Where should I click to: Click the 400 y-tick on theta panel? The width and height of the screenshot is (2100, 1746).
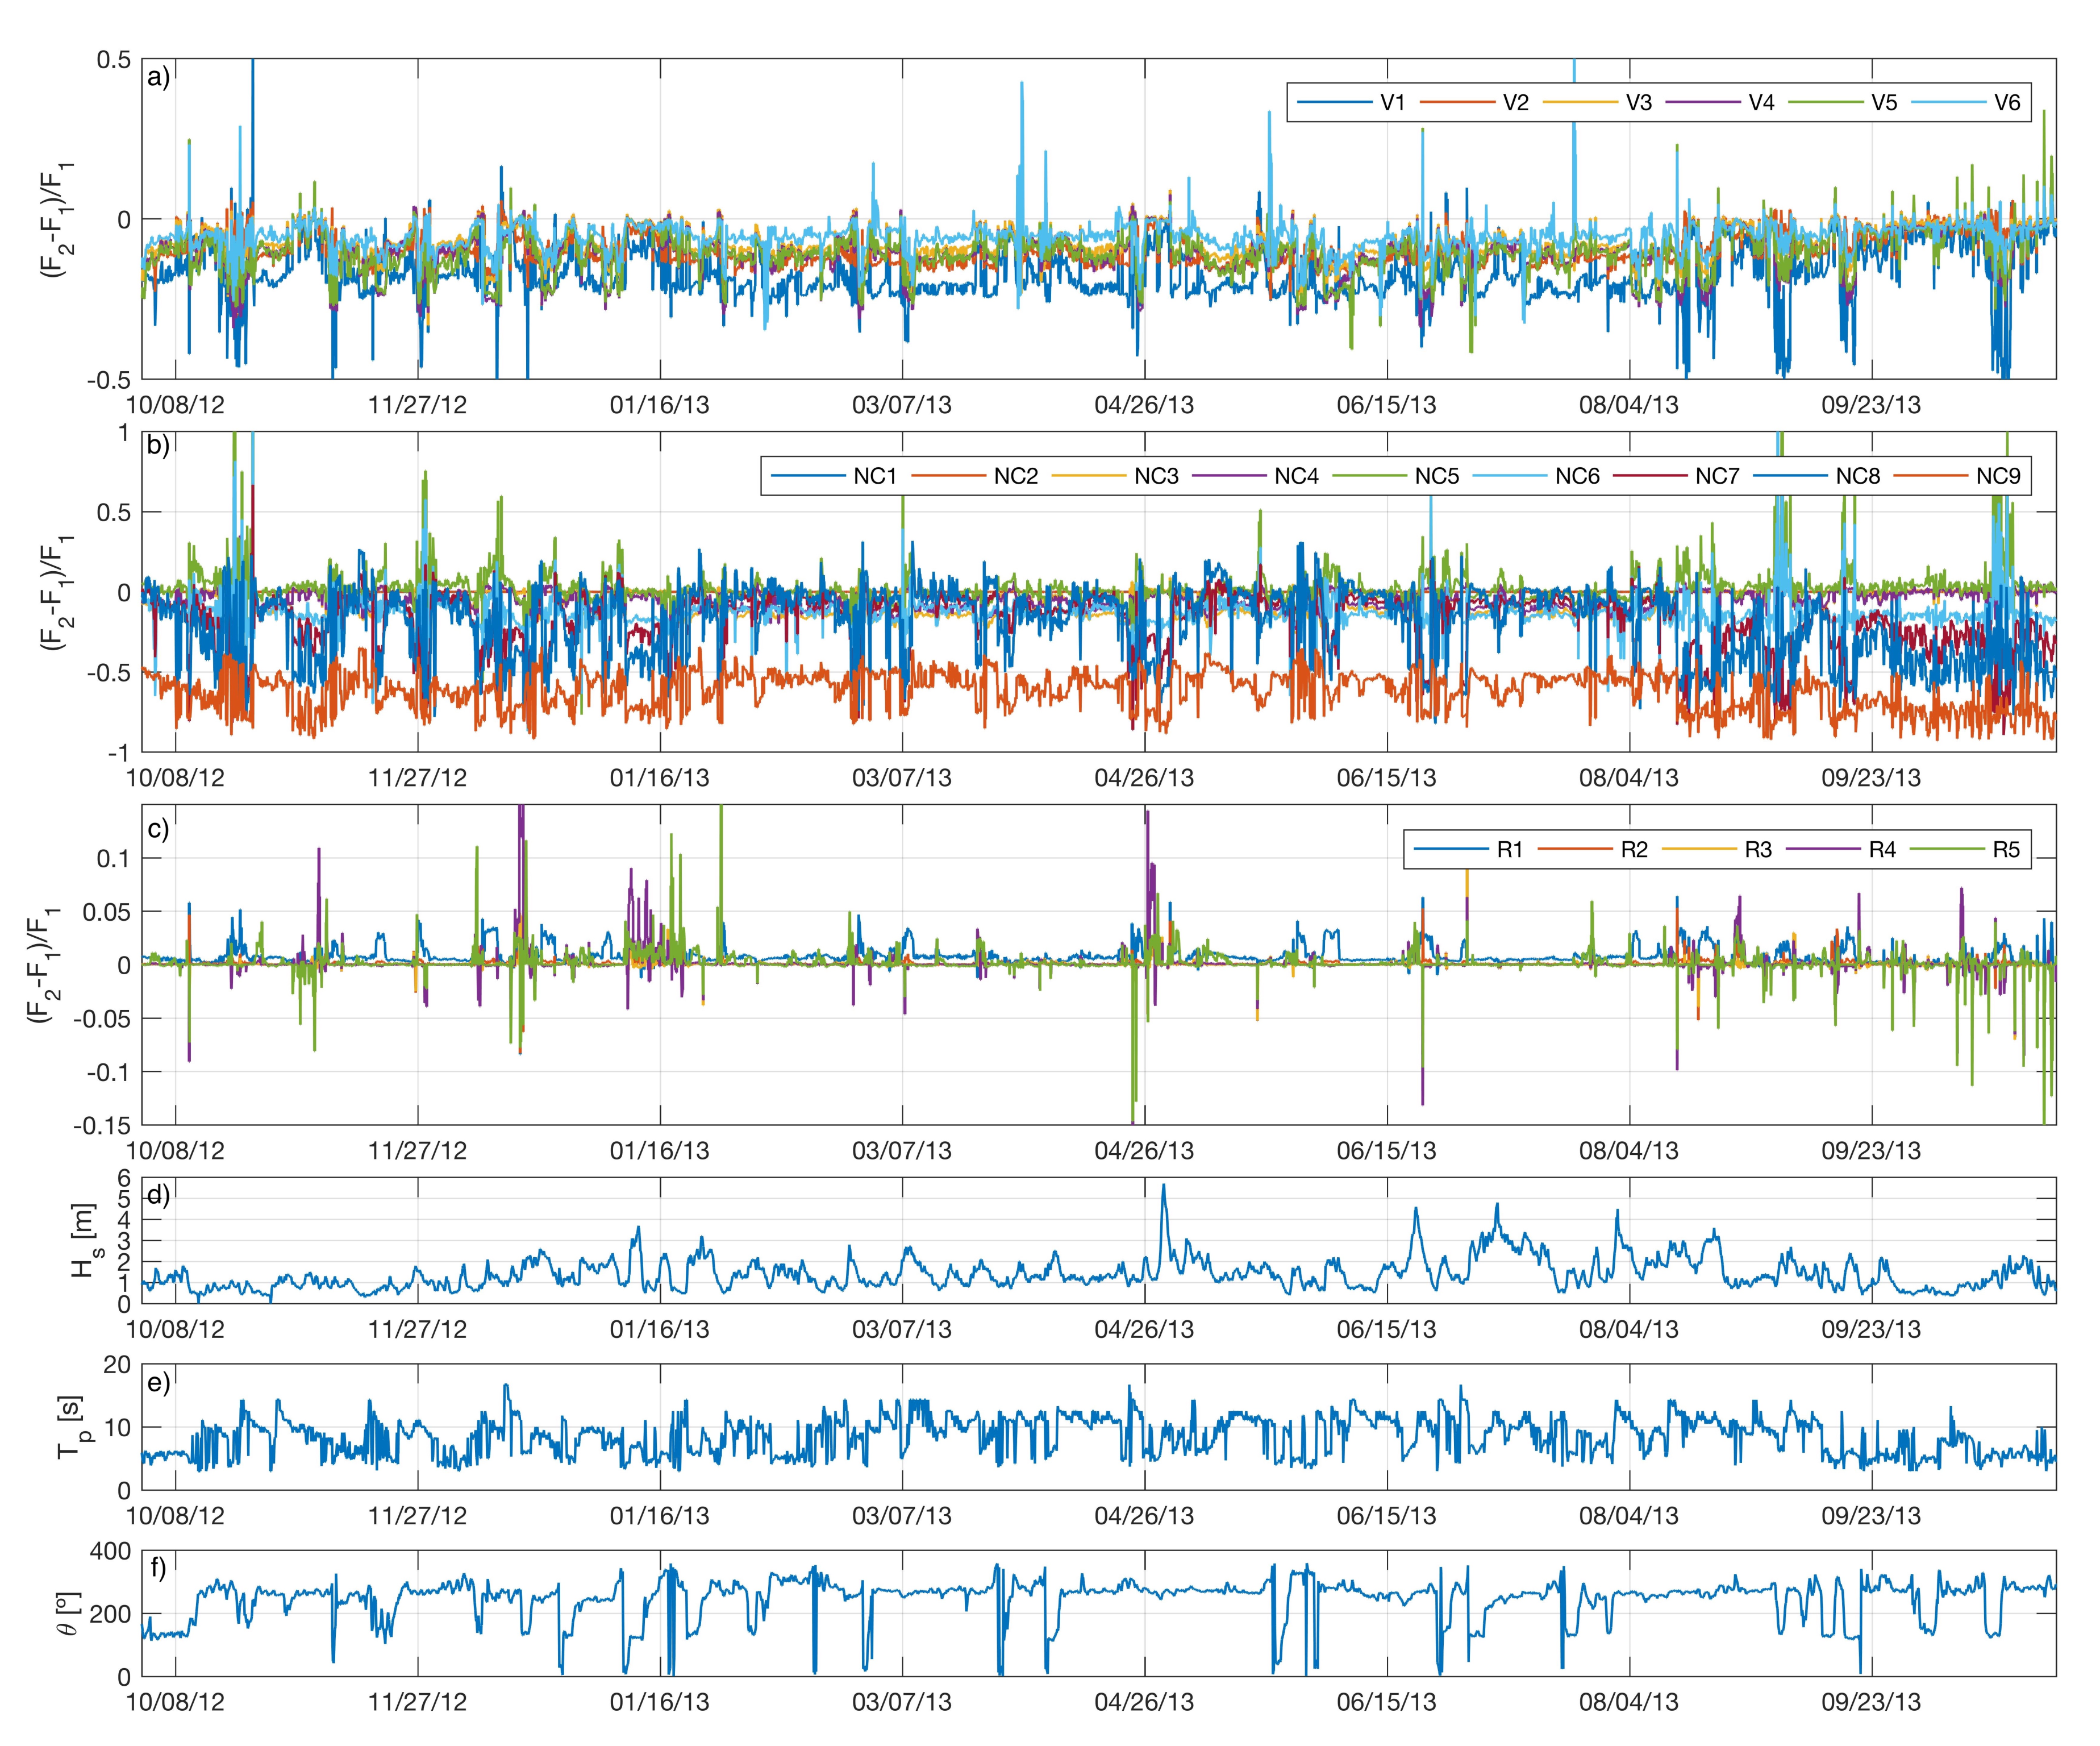pos(110,1551)
